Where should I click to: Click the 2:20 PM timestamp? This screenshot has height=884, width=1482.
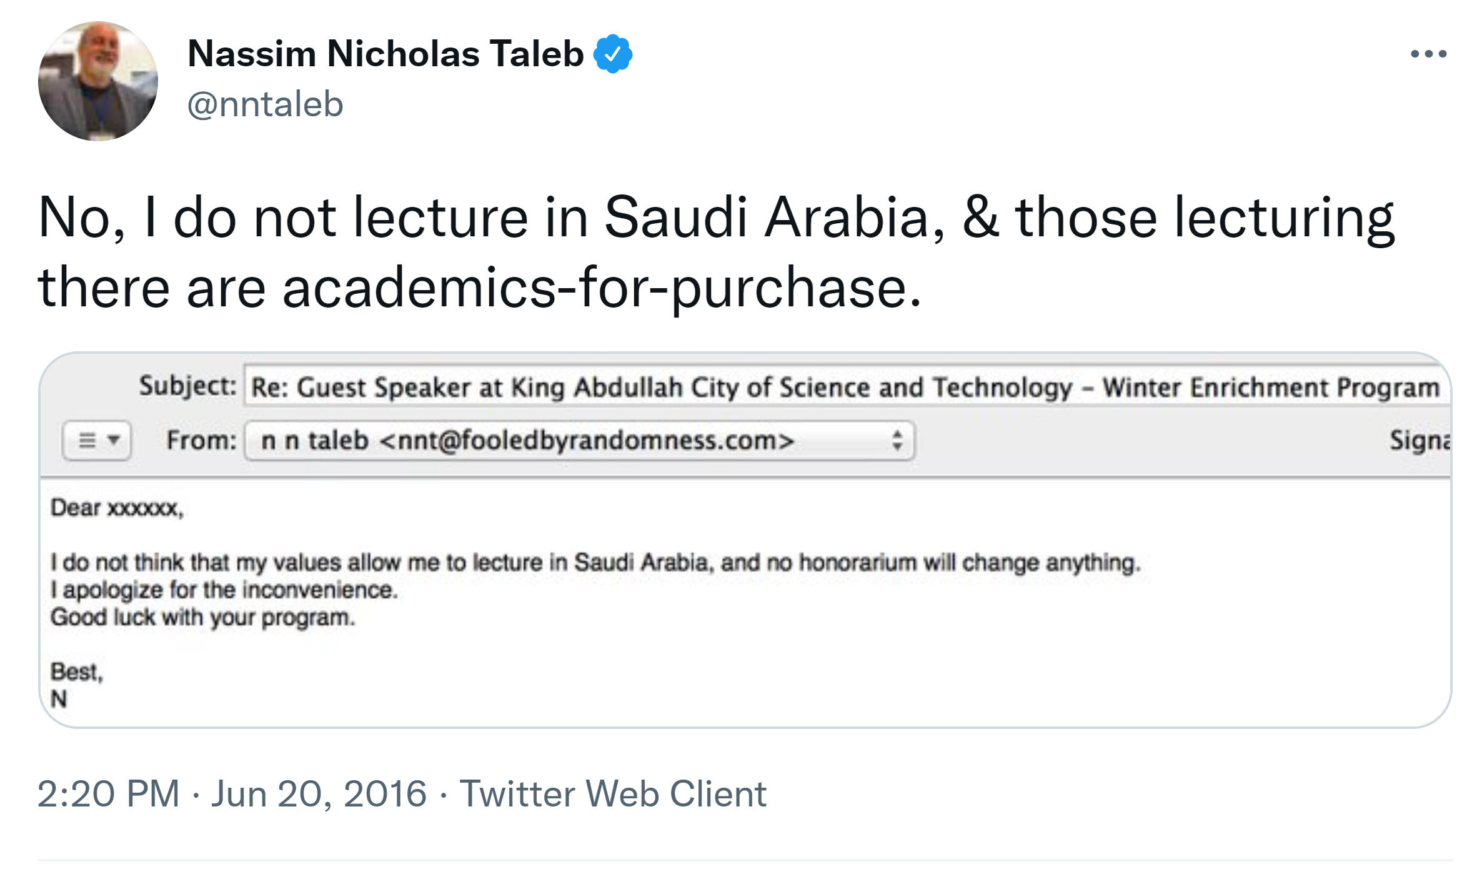(108, 794)
